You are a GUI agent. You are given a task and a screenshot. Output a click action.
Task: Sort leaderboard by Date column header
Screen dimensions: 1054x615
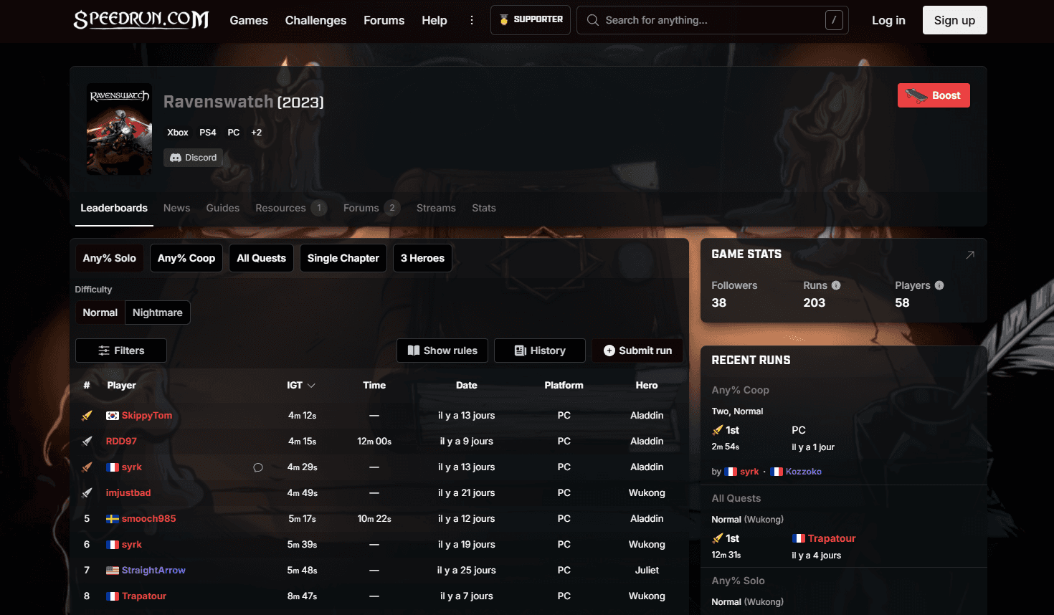point(466,385)
